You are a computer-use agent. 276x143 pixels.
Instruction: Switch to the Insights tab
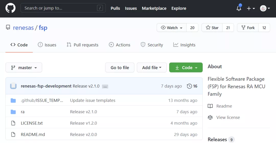[184, 45]
